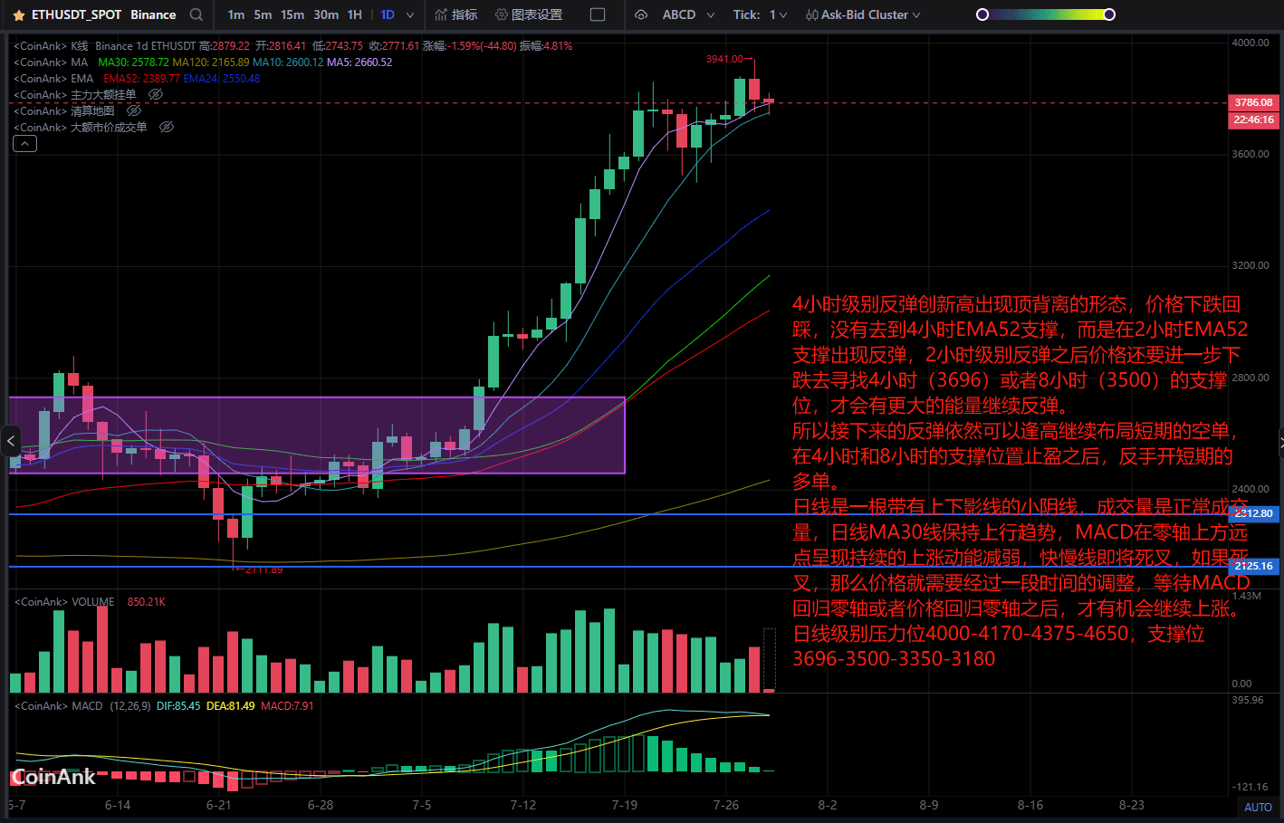The height and width of the screenshot is (823, 1284).
Task: Expand the right edge panel arrow
Action: 1280,443
